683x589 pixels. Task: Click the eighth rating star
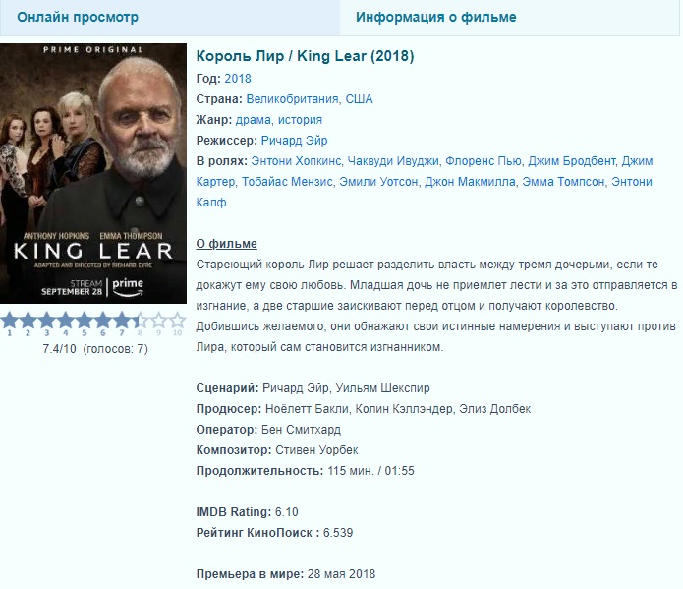tap(141, 321)
